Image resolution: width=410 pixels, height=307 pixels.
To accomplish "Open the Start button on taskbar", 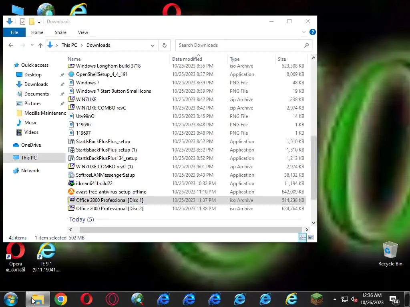I will [x=10, y=299].
